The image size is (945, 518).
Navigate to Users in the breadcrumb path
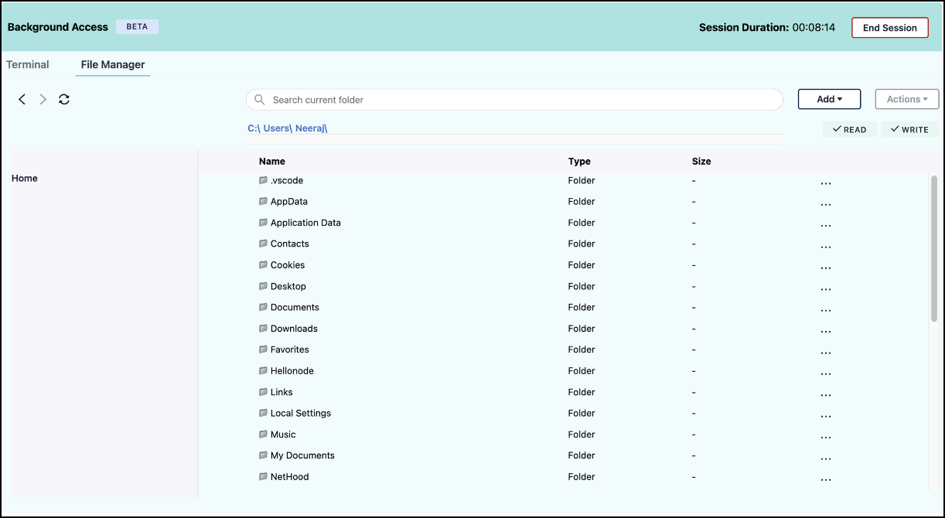(x=276, y=128)
